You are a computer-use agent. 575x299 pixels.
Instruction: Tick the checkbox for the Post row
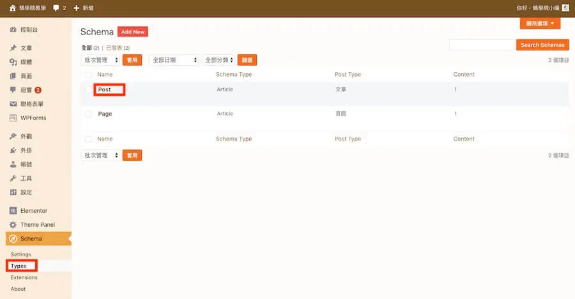pyautogui.click(x=88, y=89)
